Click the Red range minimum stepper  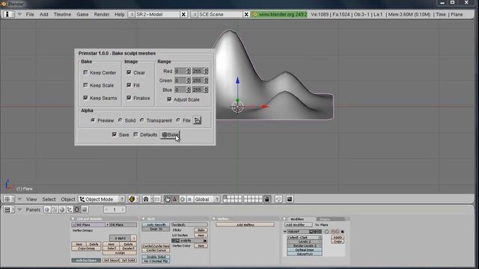click(x=188, y=71)
